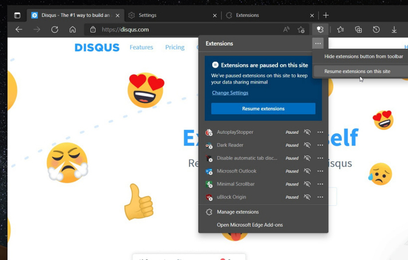
Task: Close the Settings tab
Action: 214,16
